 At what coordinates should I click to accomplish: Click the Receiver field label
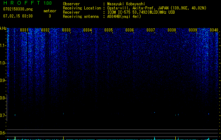click(x=71, y=12)
